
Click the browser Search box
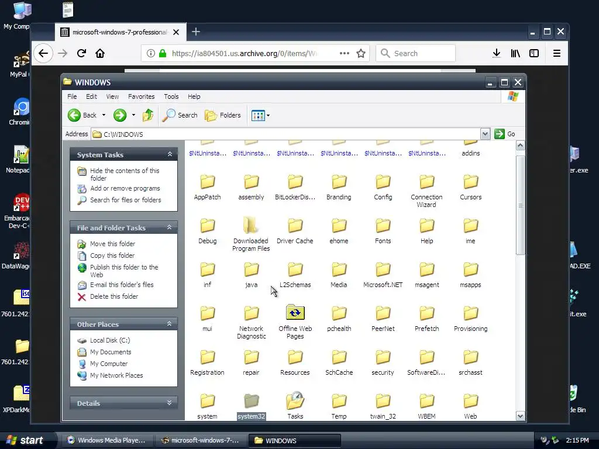pos(416,53)
